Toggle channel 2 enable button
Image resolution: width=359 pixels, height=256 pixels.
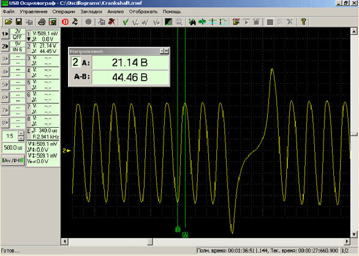coord(5,46)
